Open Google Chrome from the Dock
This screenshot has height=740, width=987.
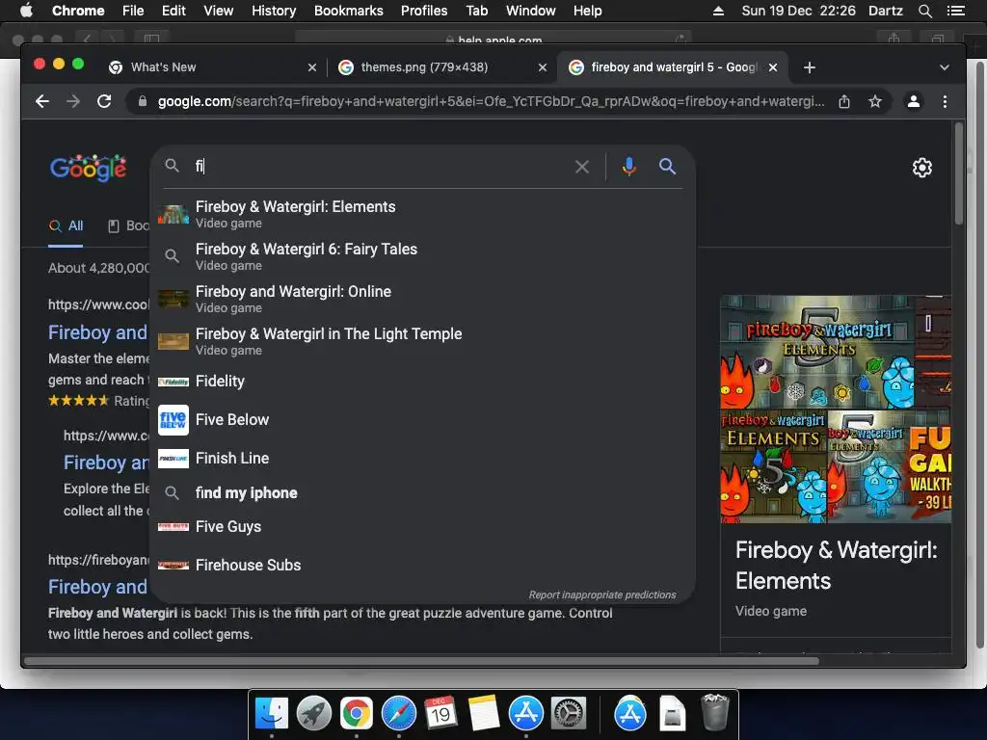tap(357, 714)
